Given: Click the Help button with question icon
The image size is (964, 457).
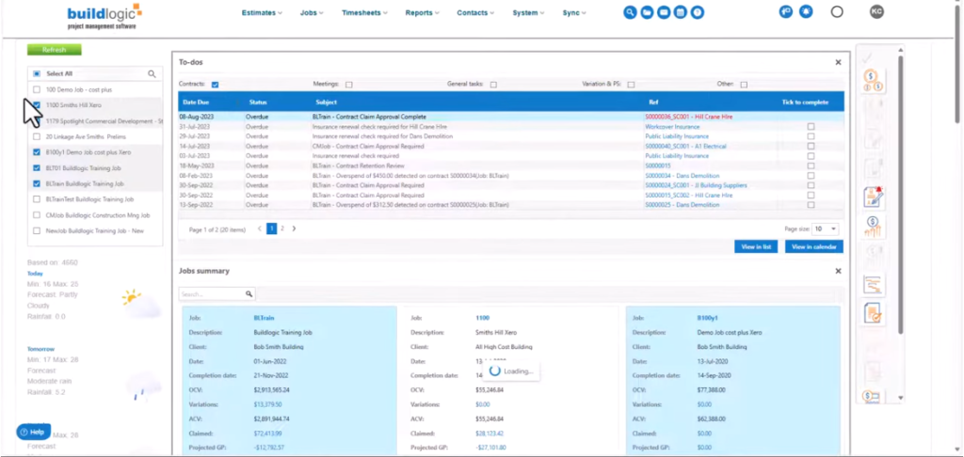Looking at the screenshot, I should tap(33, 432).
